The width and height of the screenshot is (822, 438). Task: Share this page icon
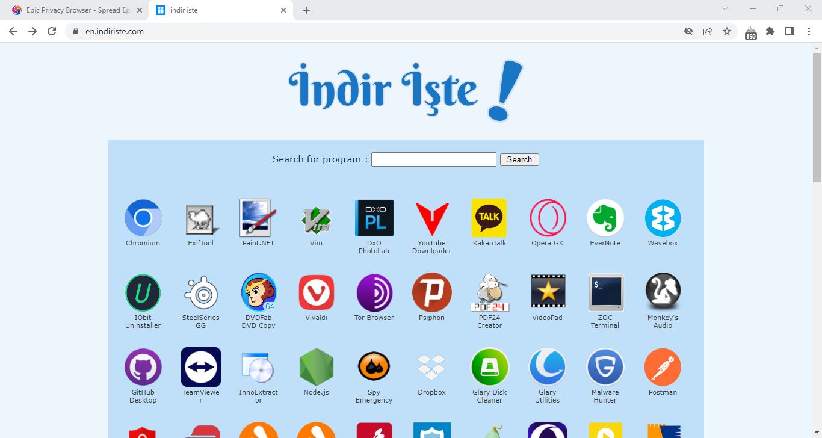(x=708, y=31)
